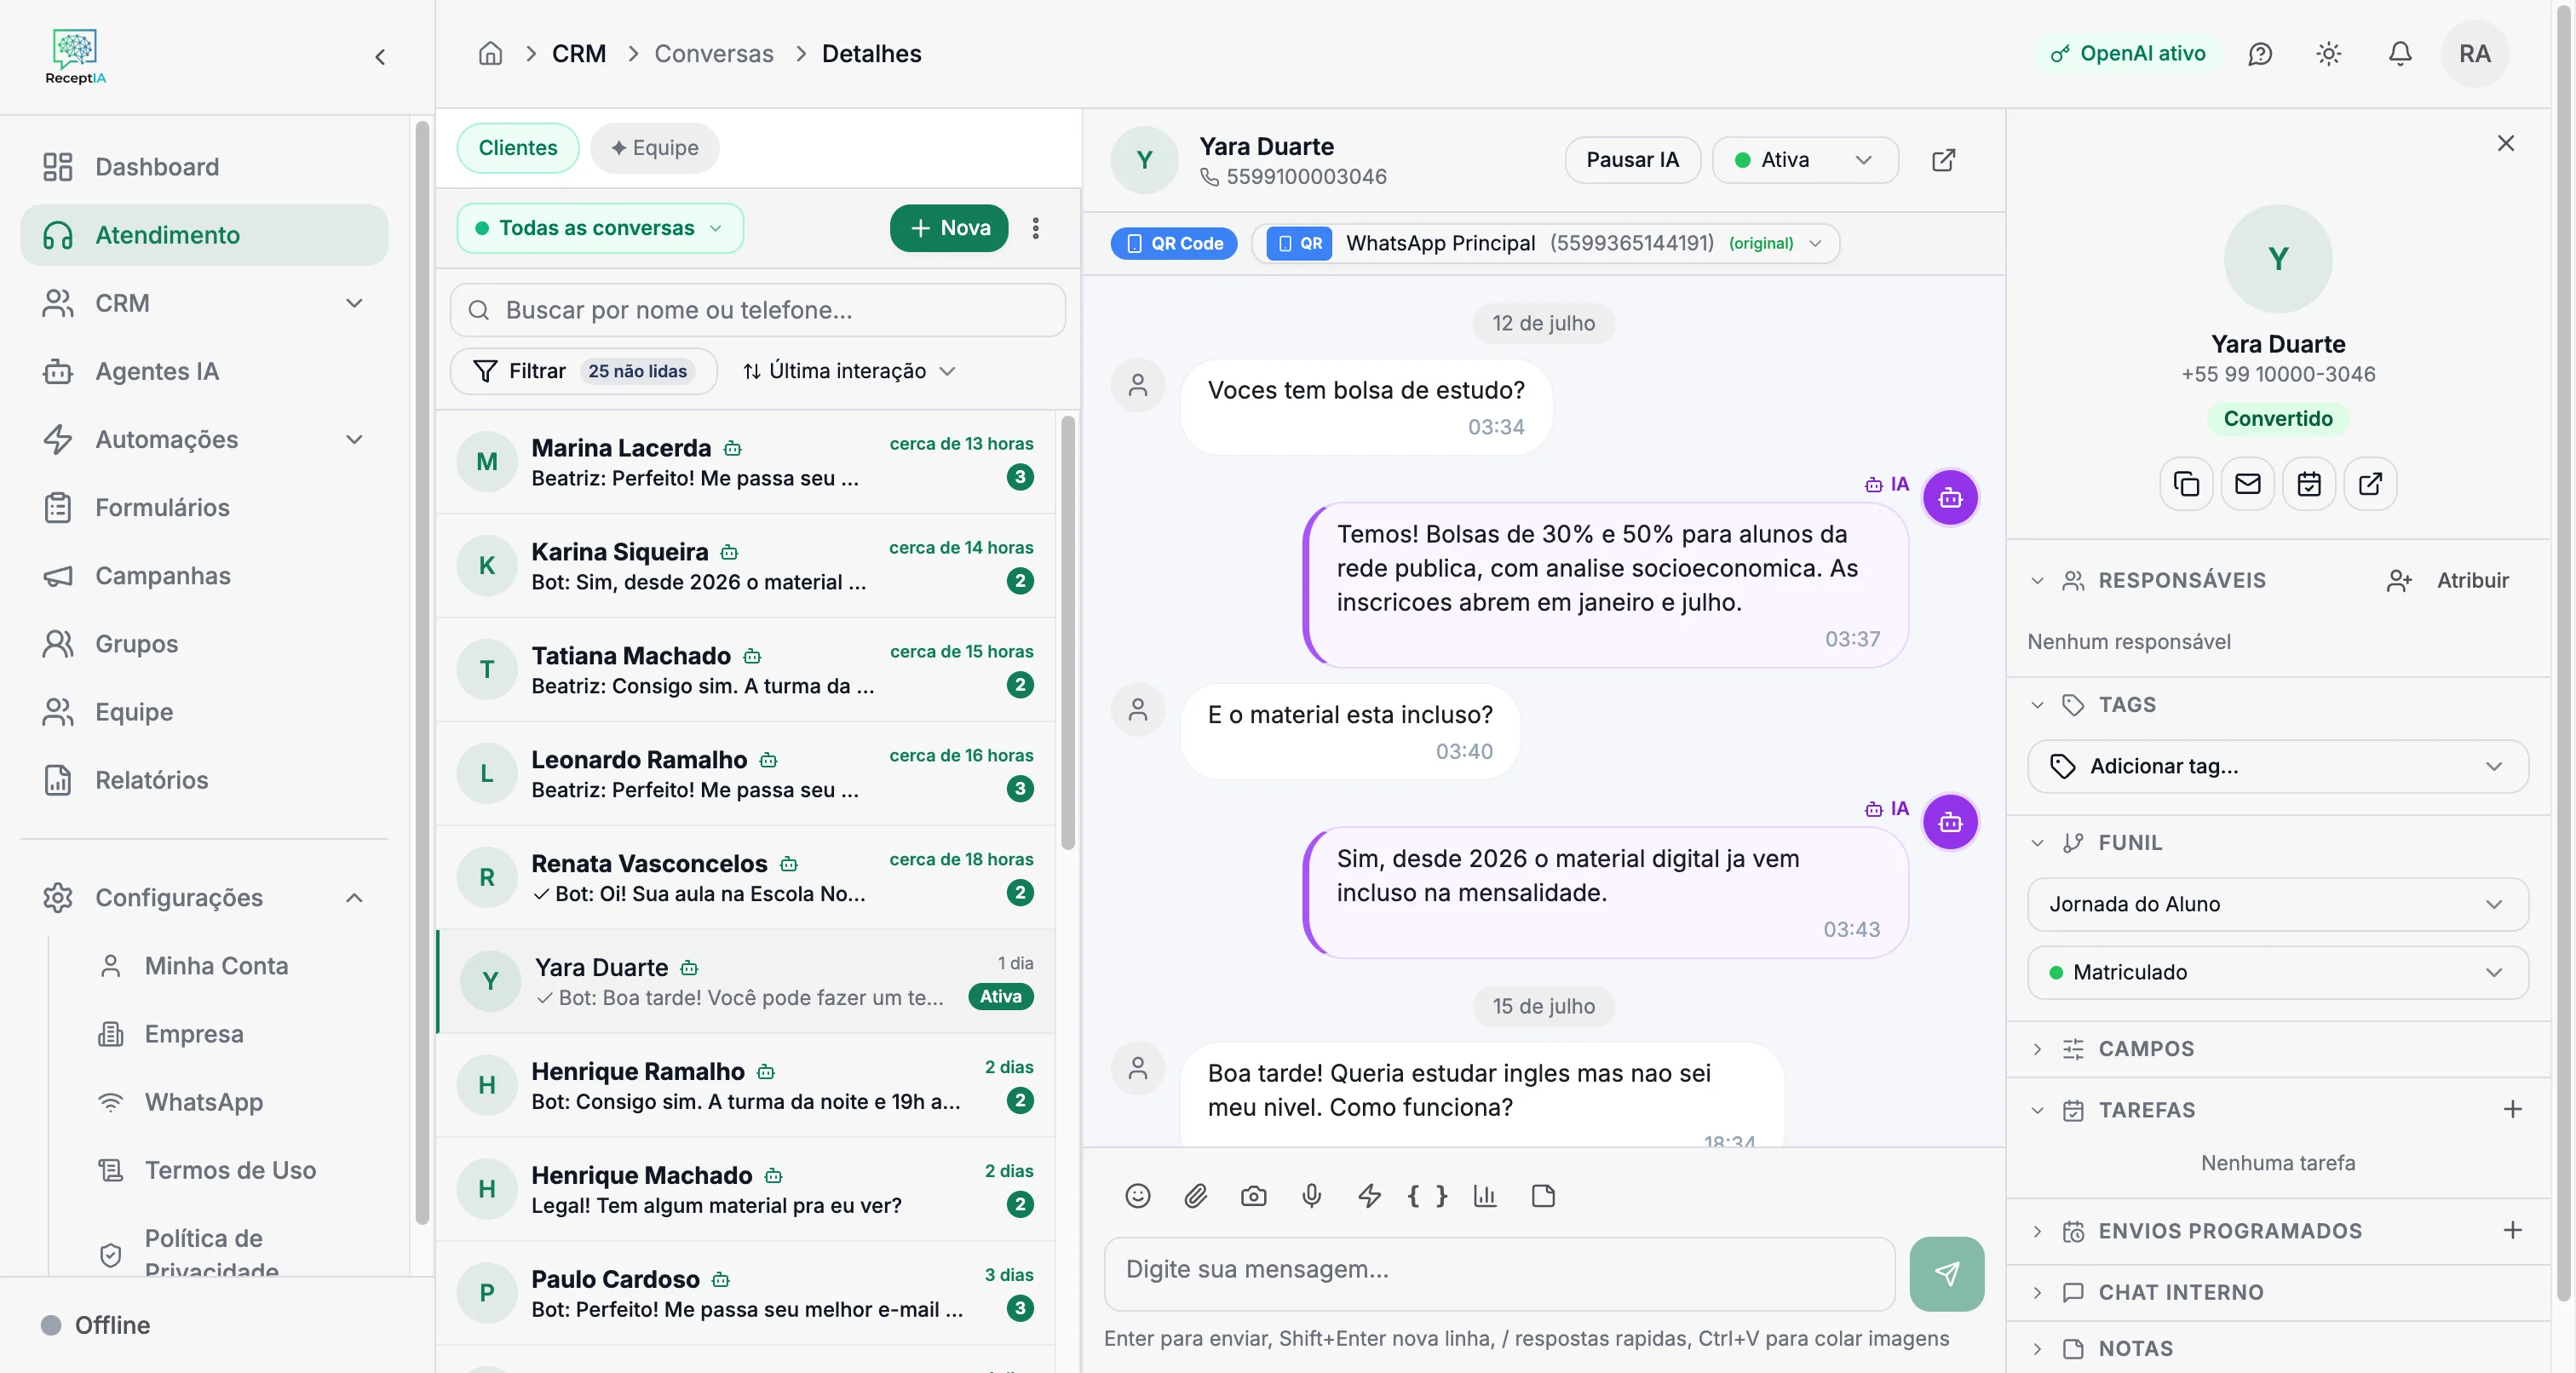The height and width of the screenshot is (1373, 2576).
Task: Open the Filtrar conversations button
Action: pyautogui.click(x=584, y=371)
